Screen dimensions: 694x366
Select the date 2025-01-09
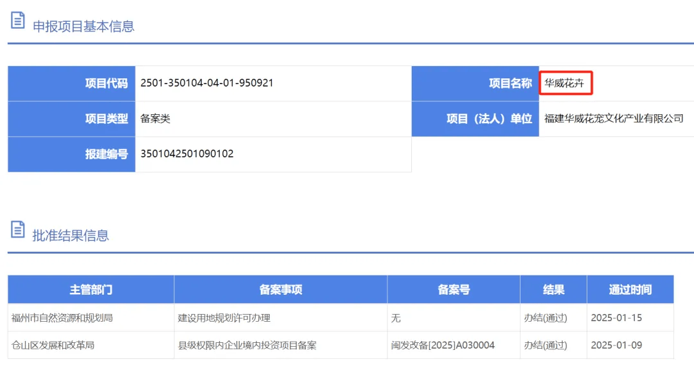coord(616,345)
